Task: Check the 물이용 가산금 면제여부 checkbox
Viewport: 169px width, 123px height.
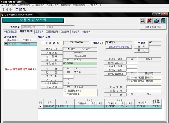Action: (128, 81)
